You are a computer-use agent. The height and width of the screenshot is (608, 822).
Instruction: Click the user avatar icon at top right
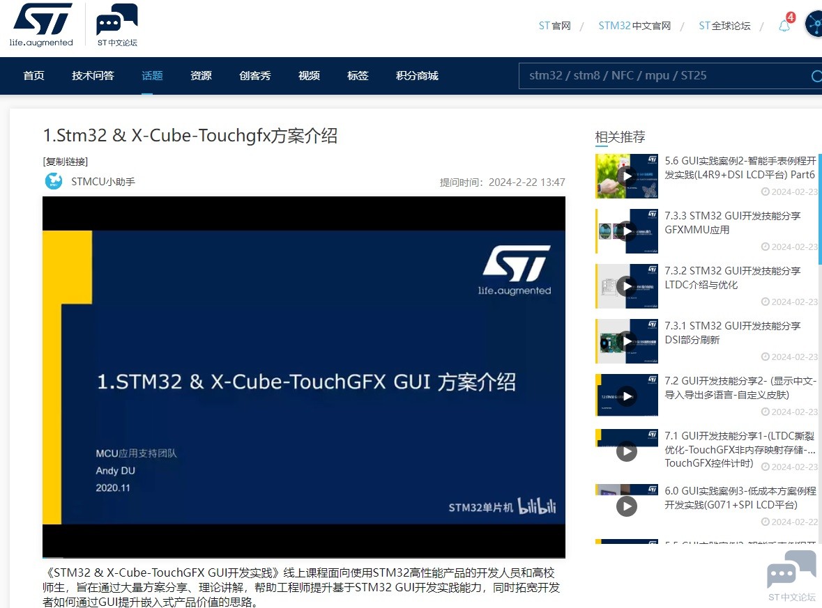[x=814, y=25]
